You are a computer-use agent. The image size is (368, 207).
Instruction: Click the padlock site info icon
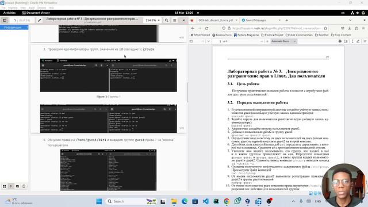[x=229, y=28]
